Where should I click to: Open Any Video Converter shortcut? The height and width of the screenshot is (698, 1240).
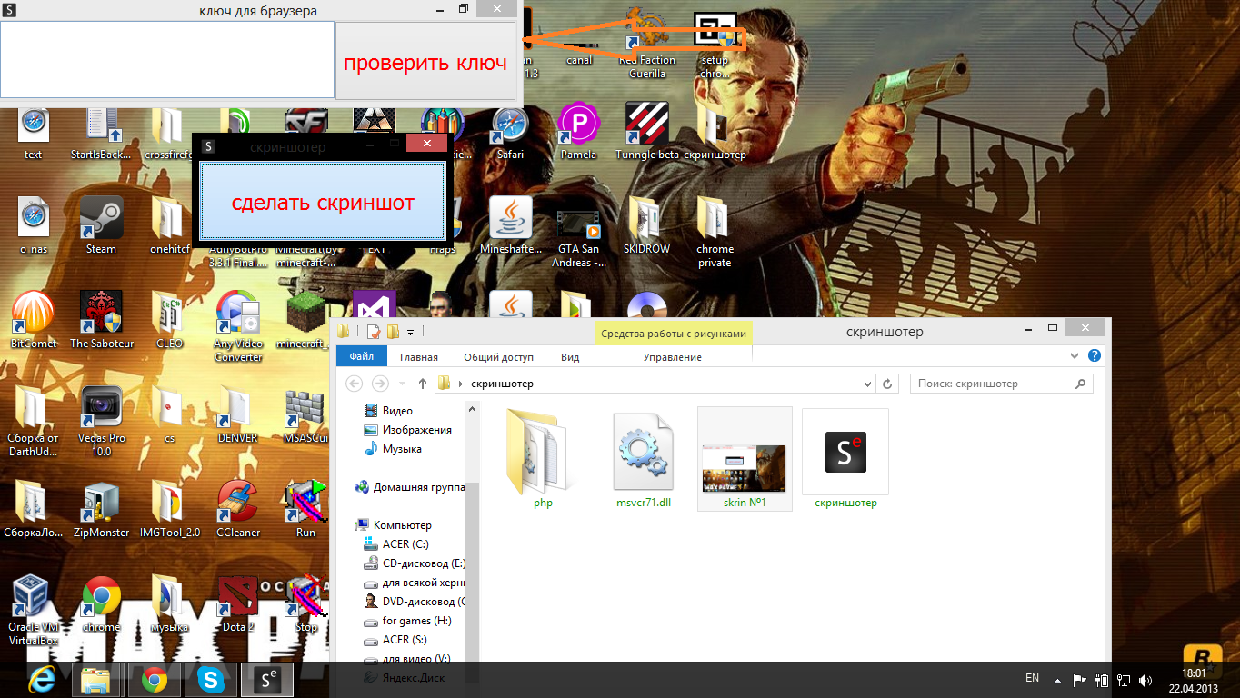tap(237, 326)
